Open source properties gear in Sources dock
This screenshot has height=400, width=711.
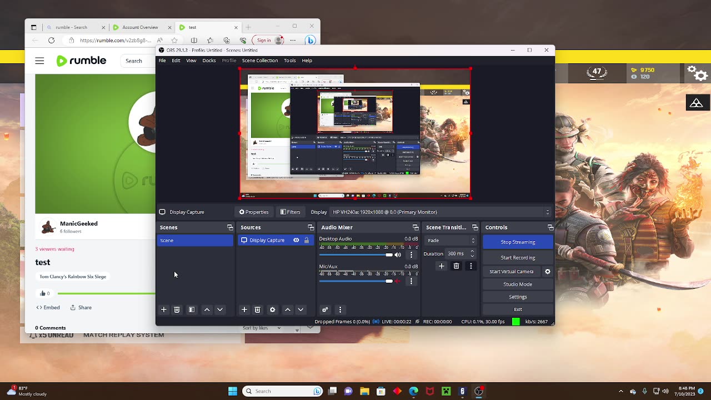tap(272, 309)
